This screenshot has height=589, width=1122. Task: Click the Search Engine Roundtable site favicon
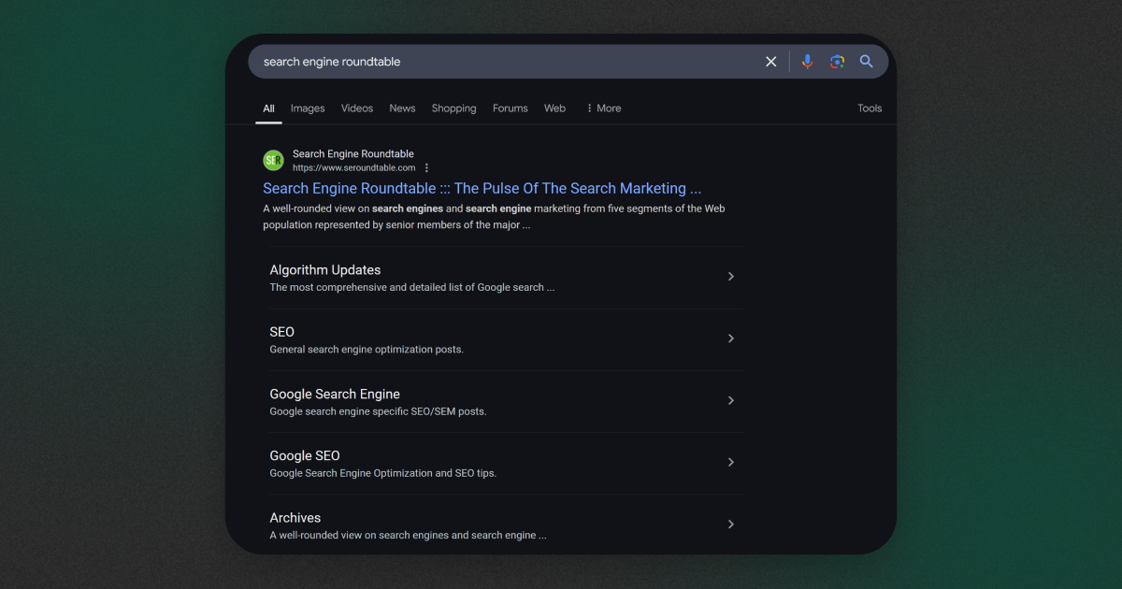pos(273,161)
